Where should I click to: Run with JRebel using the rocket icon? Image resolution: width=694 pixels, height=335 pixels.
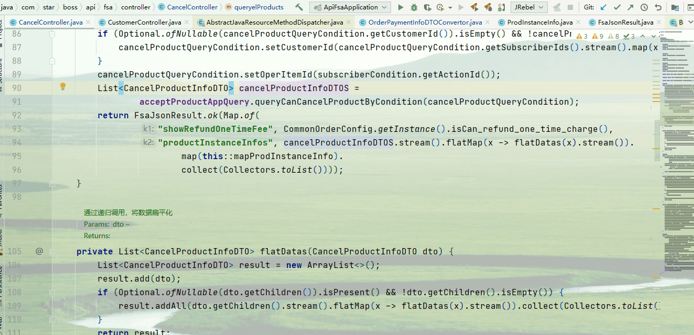474,7
